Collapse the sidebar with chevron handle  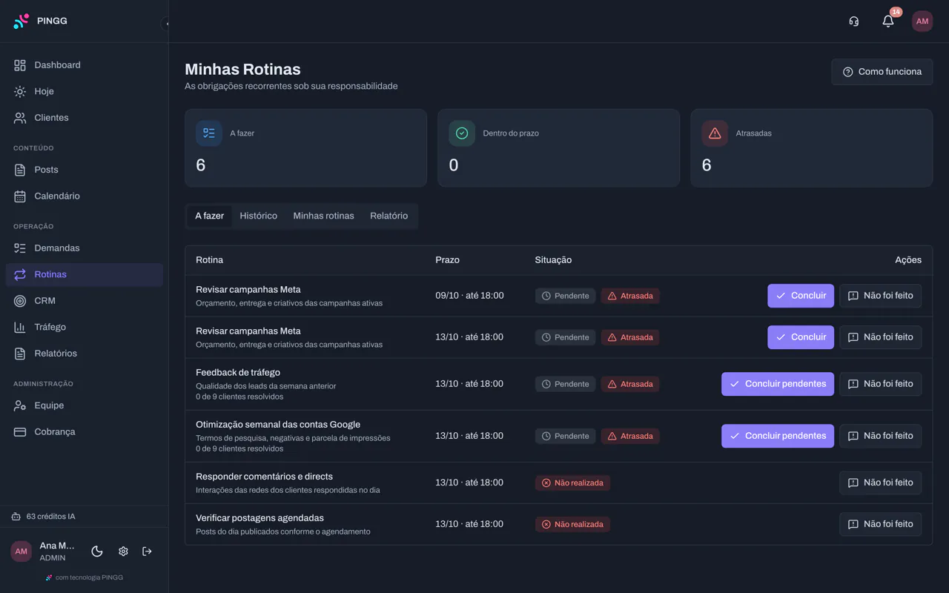coord(166,24)
